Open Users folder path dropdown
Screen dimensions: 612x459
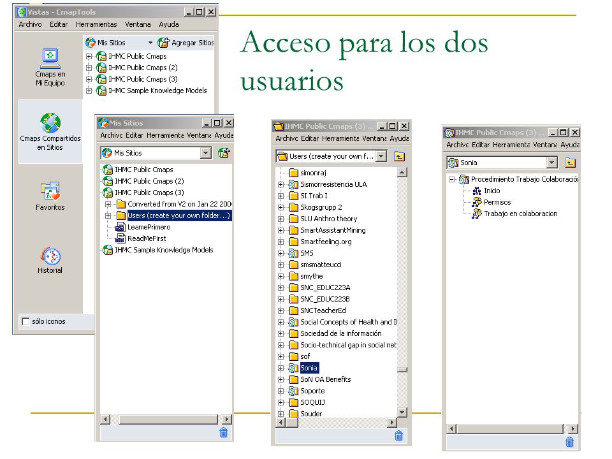[381, 156]
